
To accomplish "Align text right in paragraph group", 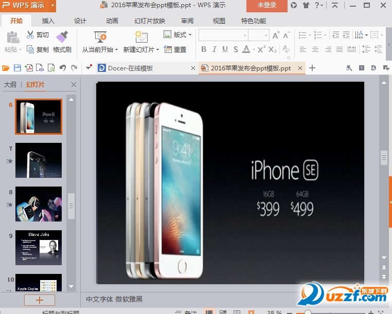I will coord(328,49).
